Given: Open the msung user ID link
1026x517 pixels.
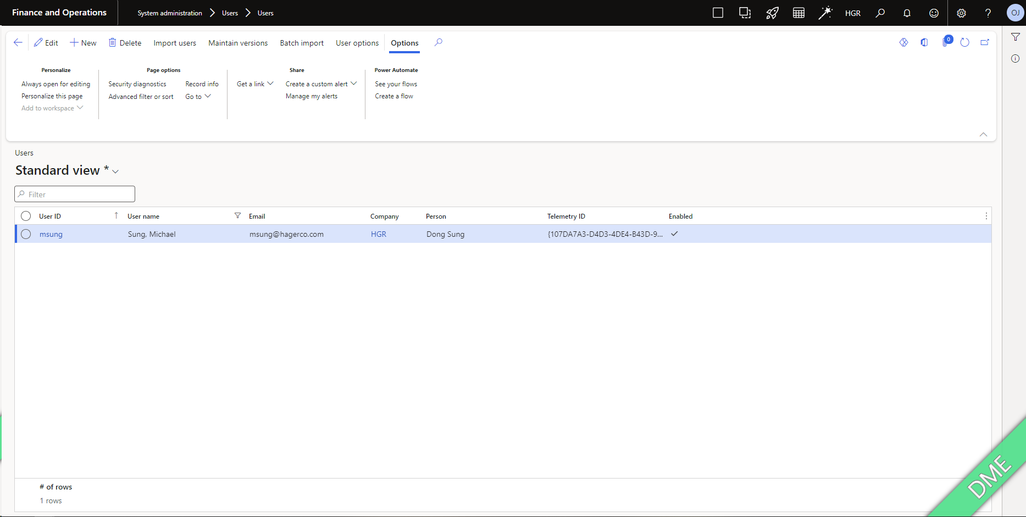Looking at the screenshot, I should point(51,234).
